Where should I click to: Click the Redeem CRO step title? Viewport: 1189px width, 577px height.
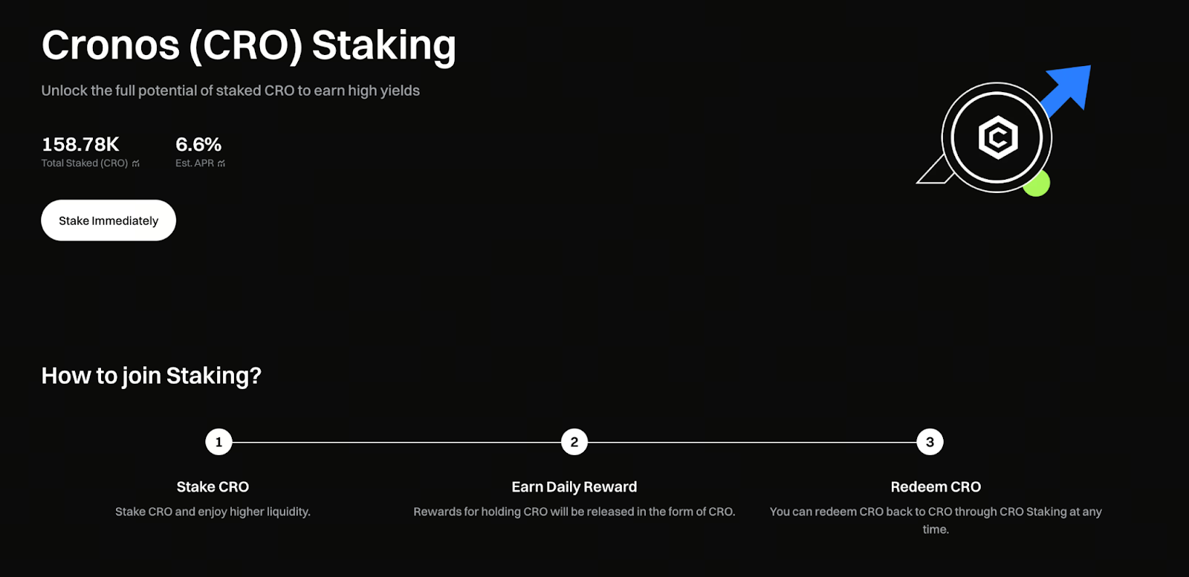tap(936, 487)
